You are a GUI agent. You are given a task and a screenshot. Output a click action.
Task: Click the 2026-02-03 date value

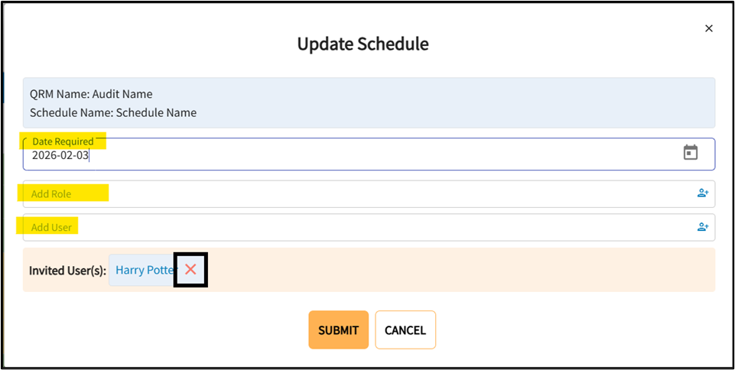point(60,156)
